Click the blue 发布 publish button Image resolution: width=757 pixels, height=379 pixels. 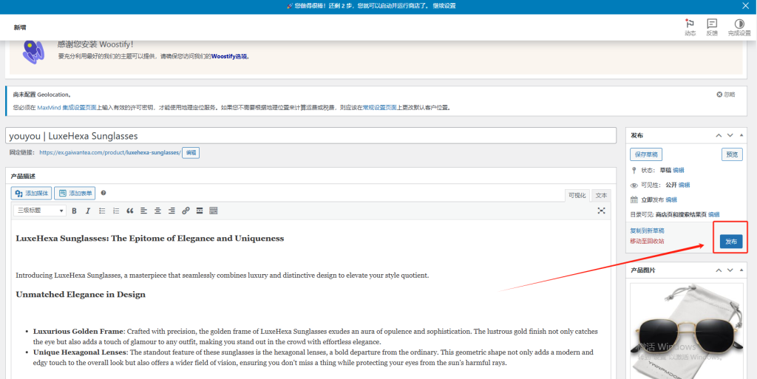(x=730, y=242)
